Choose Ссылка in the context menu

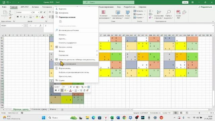coord(76,80)
